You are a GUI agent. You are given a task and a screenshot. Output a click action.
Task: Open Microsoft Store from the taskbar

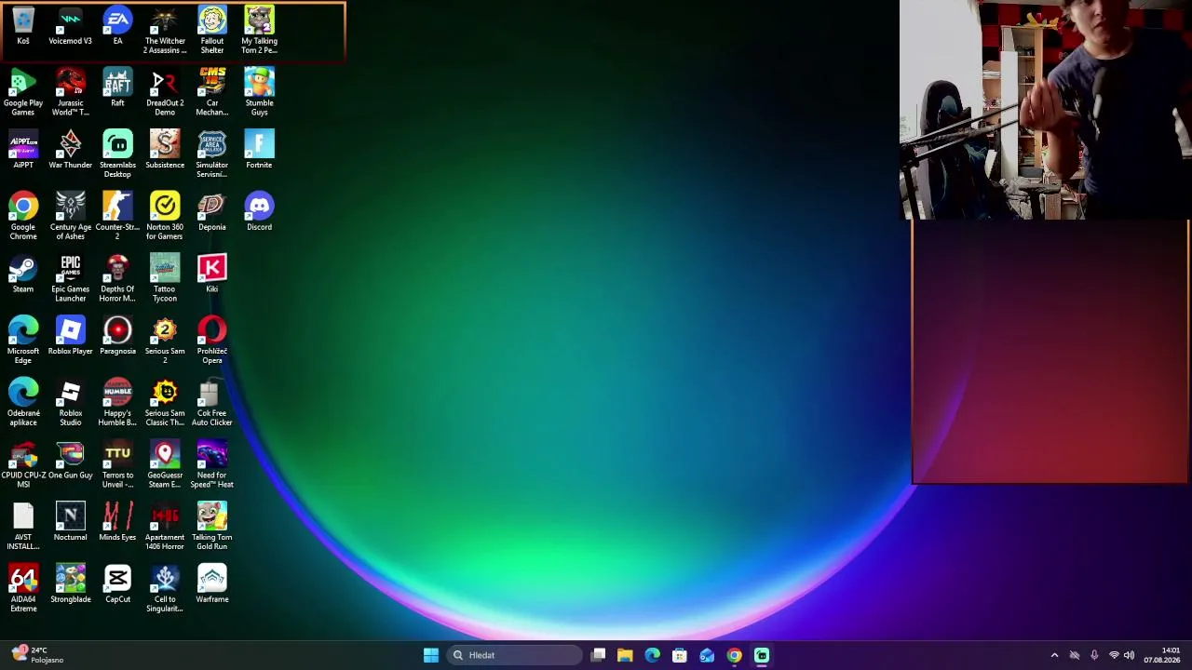(680, 655)
